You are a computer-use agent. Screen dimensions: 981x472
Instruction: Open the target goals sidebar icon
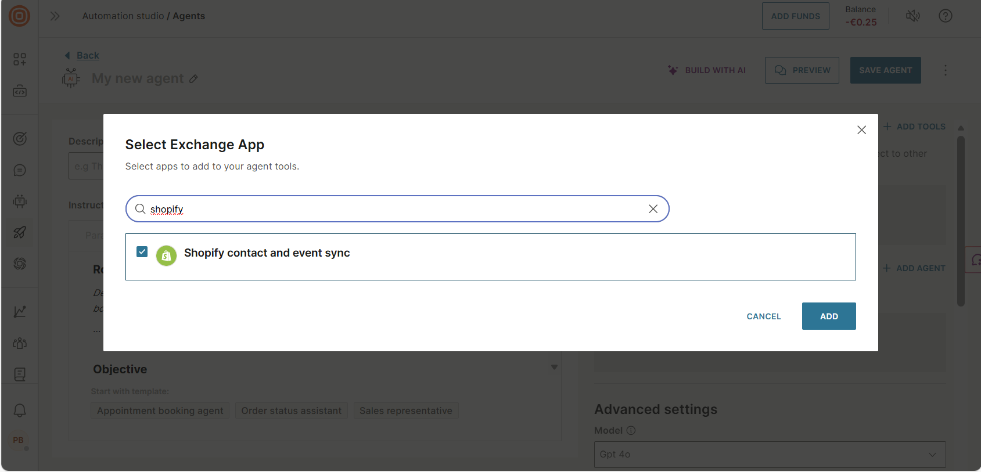(x=20, y=138)
